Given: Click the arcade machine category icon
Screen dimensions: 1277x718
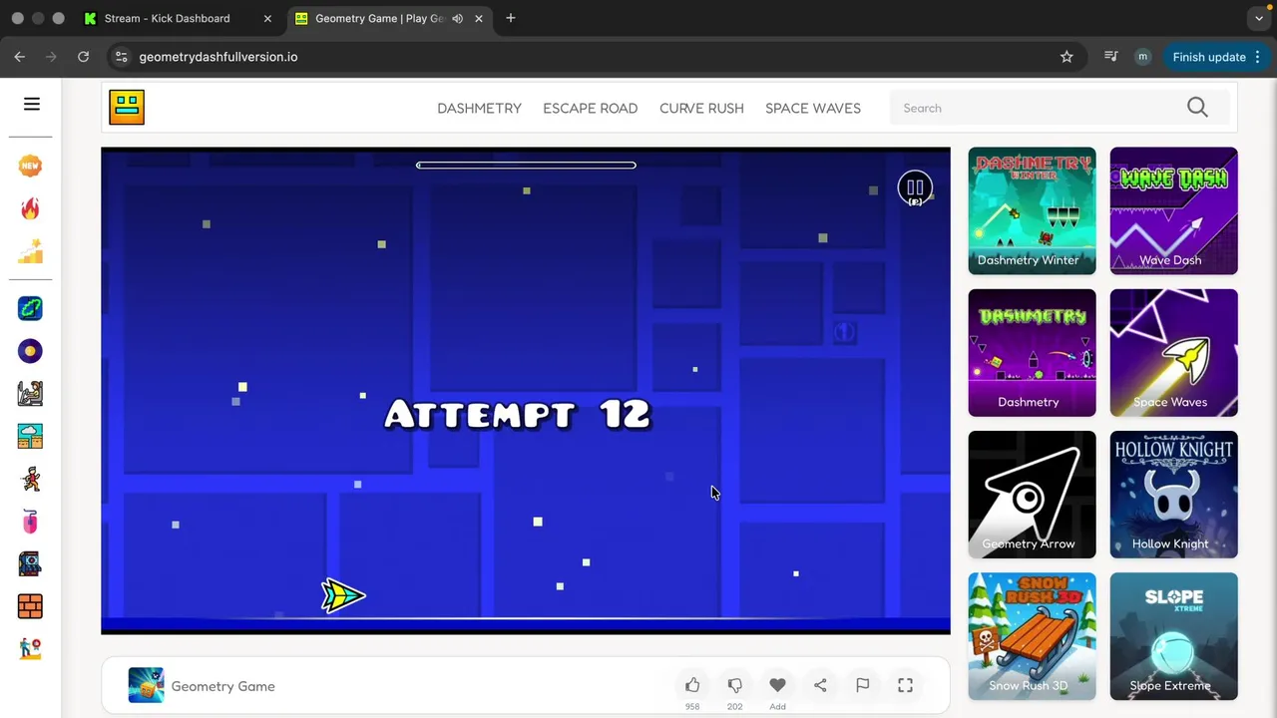Looking at the screenshot, I should coord(30,563).
